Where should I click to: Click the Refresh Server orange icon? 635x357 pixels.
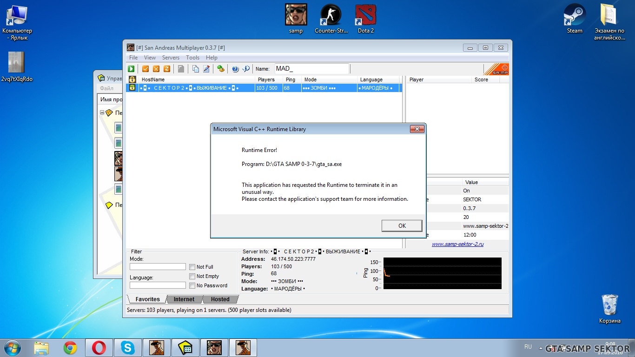pos(167,69)
